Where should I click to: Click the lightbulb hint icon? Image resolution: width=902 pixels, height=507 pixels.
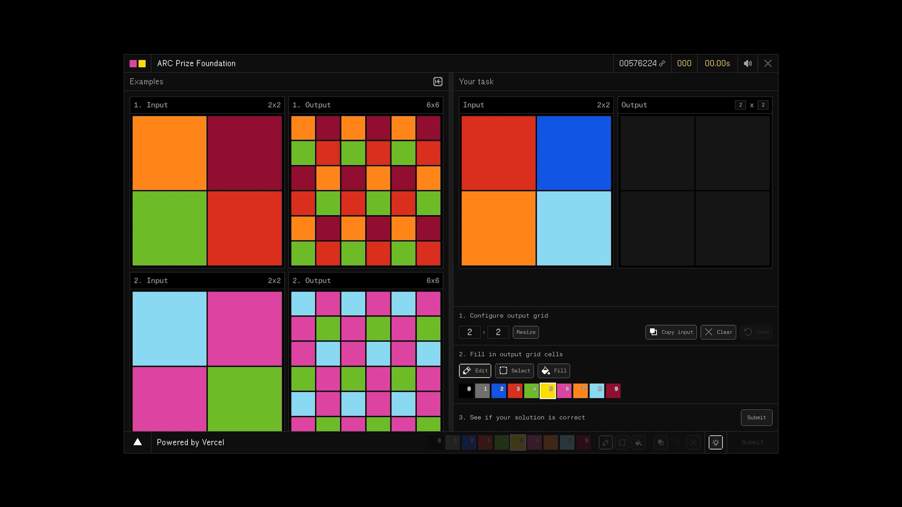point(715,442)
